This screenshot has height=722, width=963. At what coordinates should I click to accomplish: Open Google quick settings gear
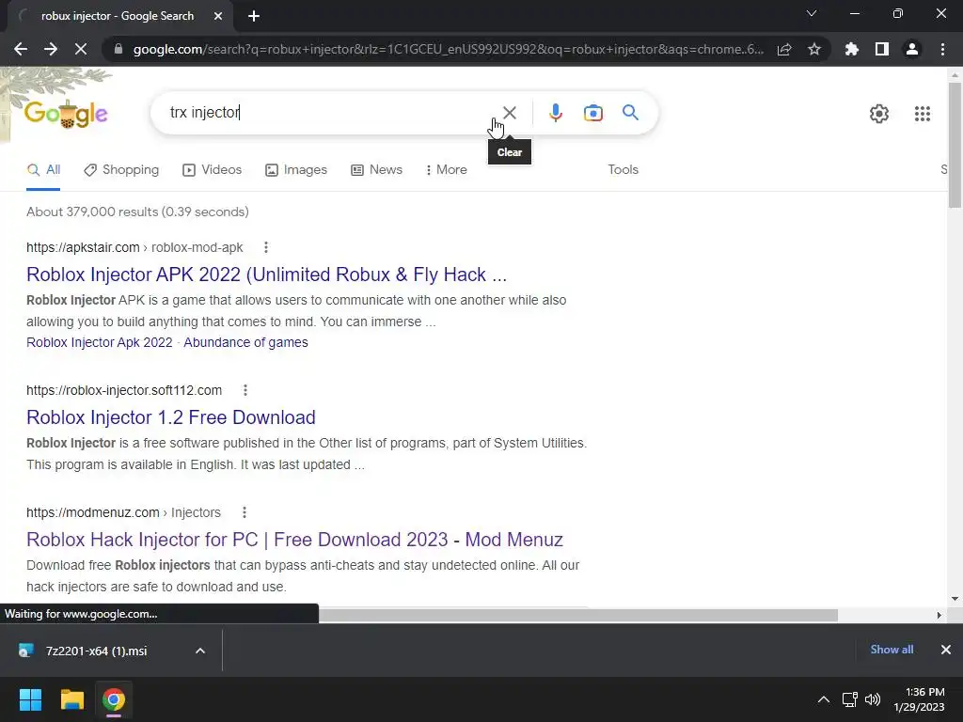click(879, 114)
